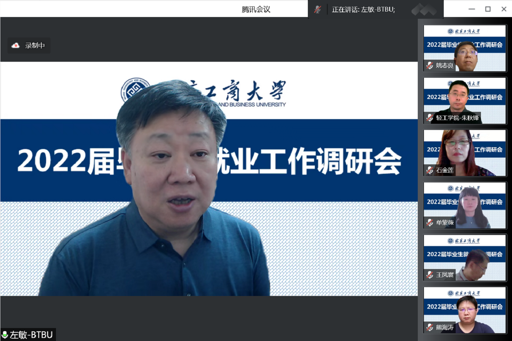The image size is (512, 341).
Task: Click the muted mic icon for 熊海涛
Action: (430, 327)
